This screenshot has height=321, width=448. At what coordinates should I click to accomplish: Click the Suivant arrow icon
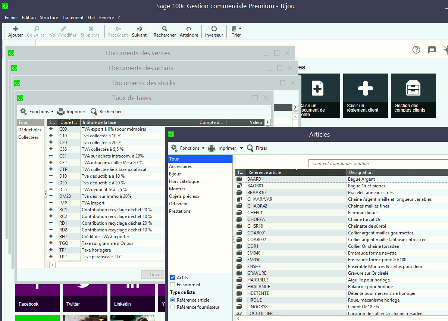pos(139,29)
